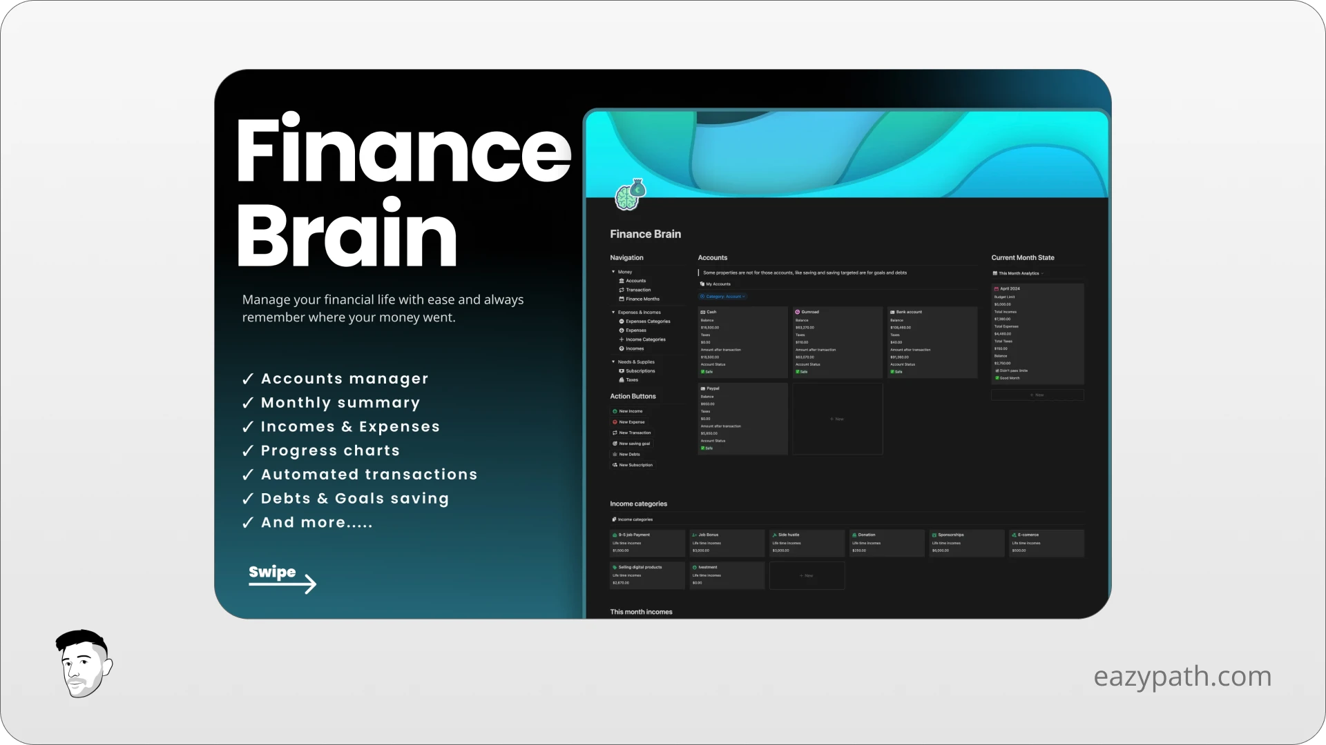The image size is (1326, 745).
Task: Click the New Income action button
Action: click(626, 411)
